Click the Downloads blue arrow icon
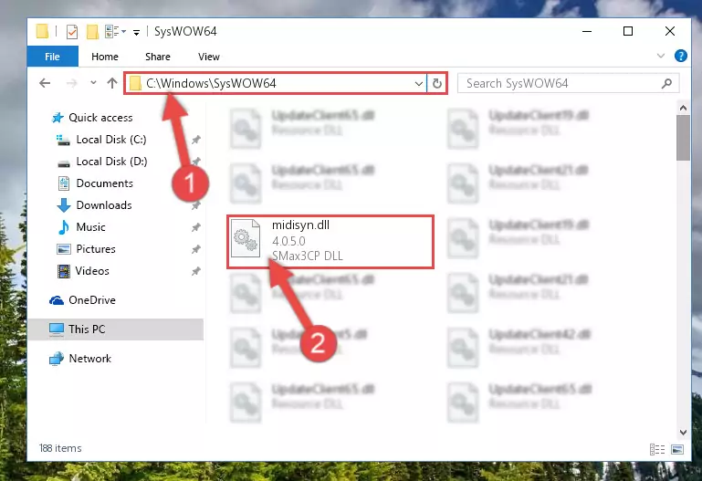 tap(64, 205)
